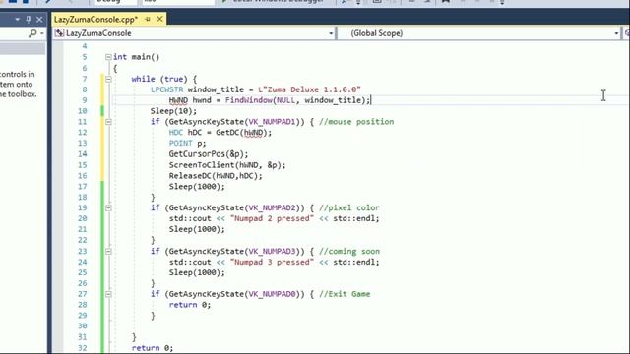Click the //mouse position comment
This screenshot has width=630, height=354.
[x=356, y=122]
